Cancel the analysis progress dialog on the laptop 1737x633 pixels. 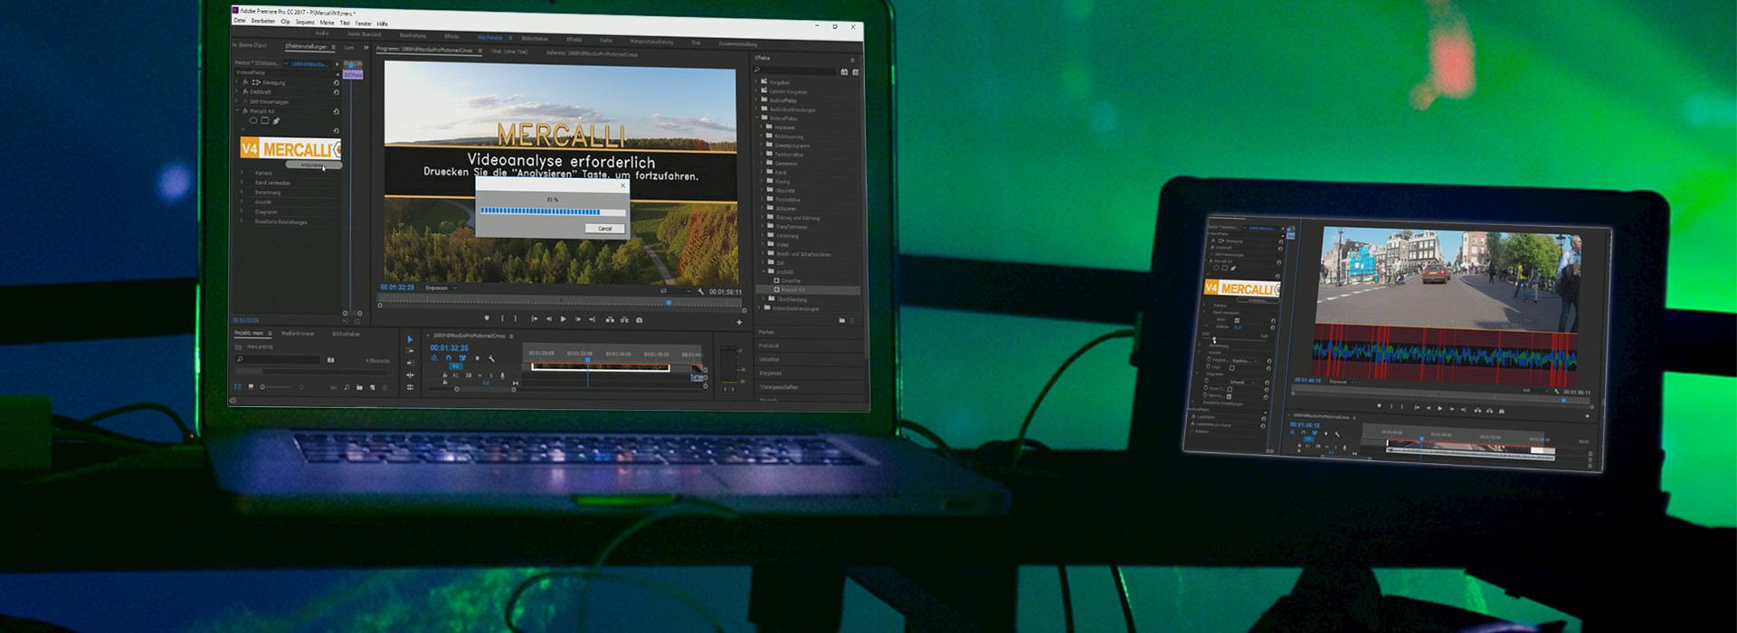tap(604, 229)
